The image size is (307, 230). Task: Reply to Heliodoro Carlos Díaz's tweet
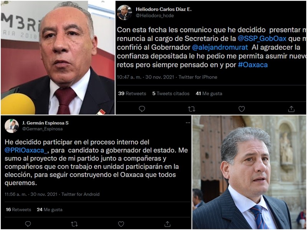142,109
